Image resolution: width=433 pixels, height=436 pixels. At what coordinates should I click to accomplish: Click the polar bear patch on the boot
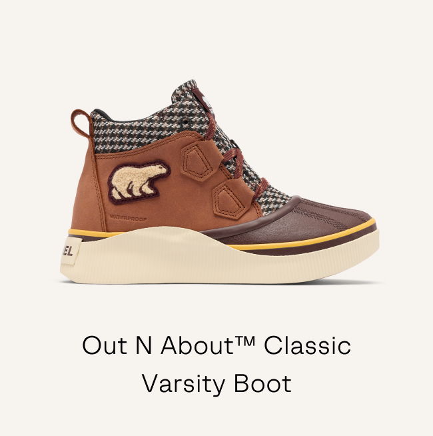(139, 182)
